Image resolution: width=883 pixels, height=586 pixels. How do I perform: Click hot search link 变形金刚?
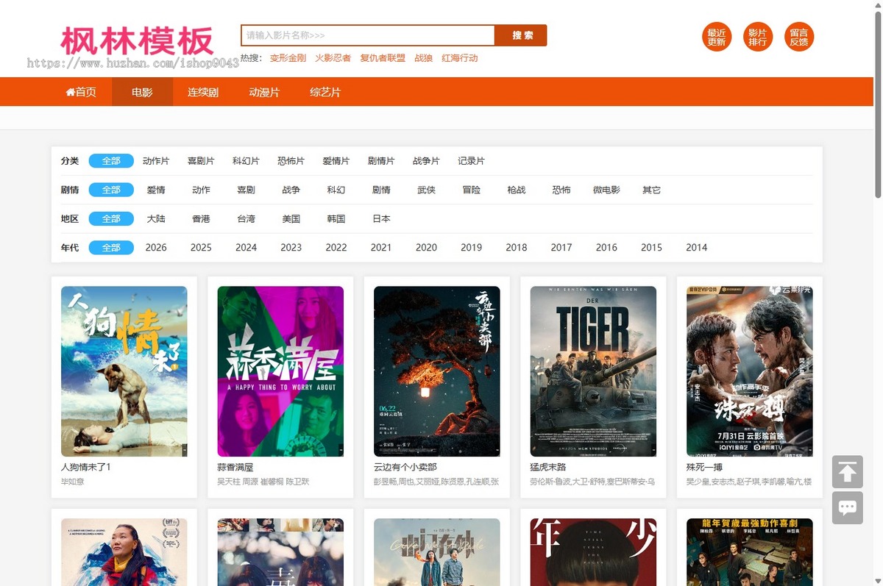click(x=288, y=58)
